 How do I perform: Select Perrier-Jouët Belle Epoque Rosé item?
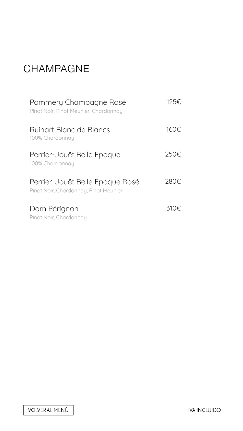(84, 182)
